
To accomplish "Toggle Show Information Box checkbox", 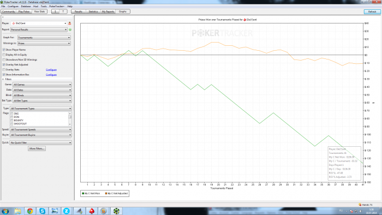I will coord(4,75).
